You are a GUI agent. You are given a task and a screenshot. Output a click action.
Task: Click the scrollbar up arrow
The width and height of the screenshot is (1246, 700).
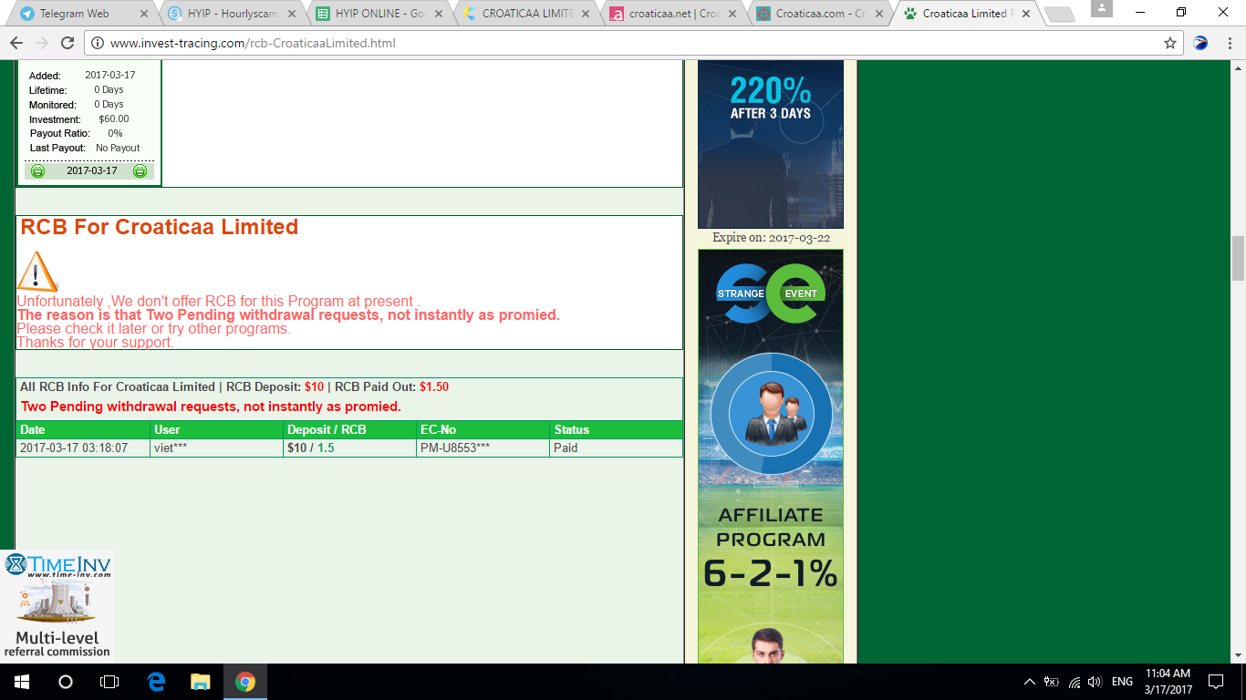click(1238, 67)
